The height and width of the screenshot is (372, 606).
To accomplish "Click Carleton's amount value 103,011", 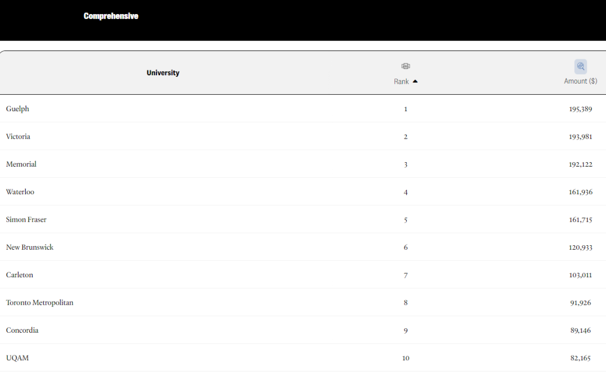I will tap(581, 275).
